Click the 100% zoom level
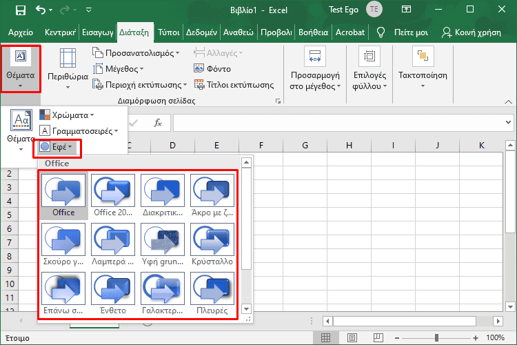 click(x=495, y=337)
